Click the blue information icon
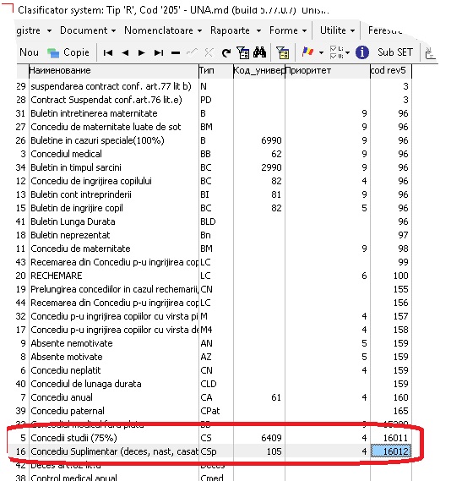 pos(361,52)
